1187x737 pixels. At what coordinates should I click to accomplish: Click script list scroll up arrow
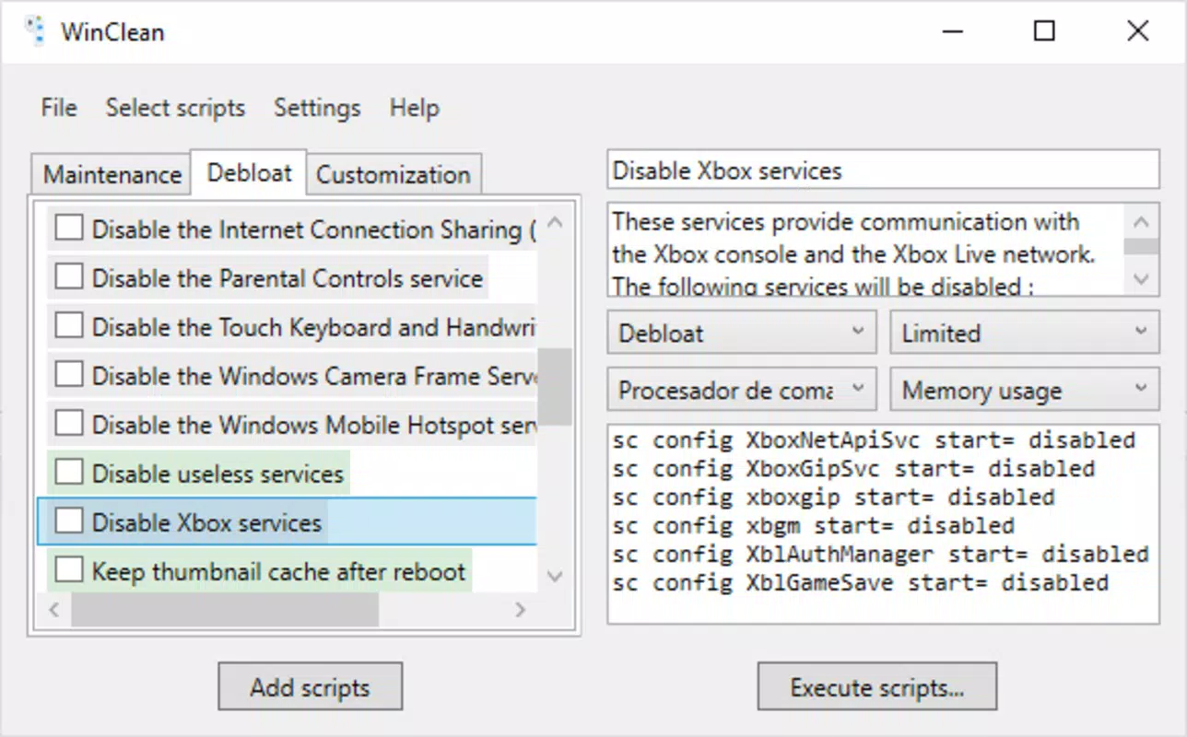pyautogui.click(x=555, y=223)
